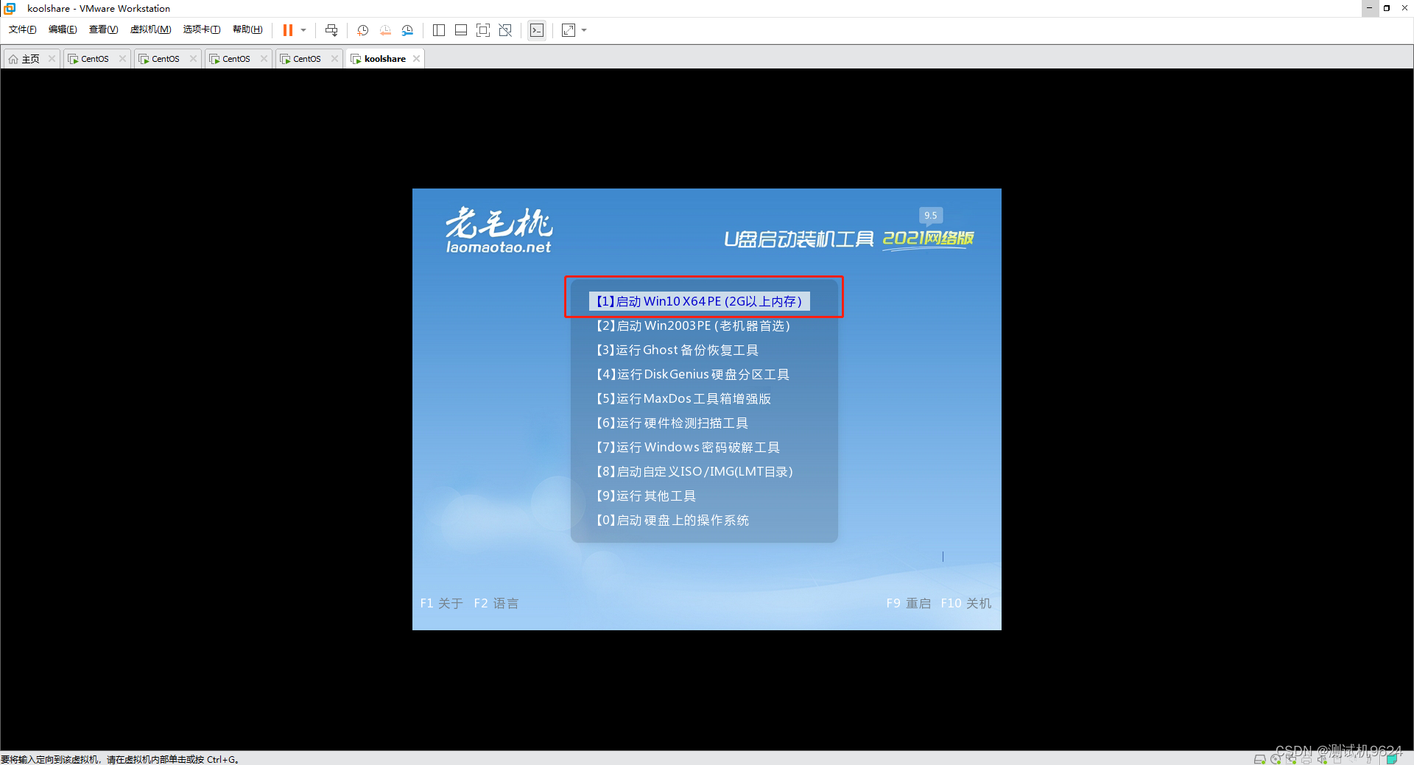Click the send Ctrl+Alt+Del icon
The height and width of the screenshot is (765, 1414).
[x=331, y=30]
